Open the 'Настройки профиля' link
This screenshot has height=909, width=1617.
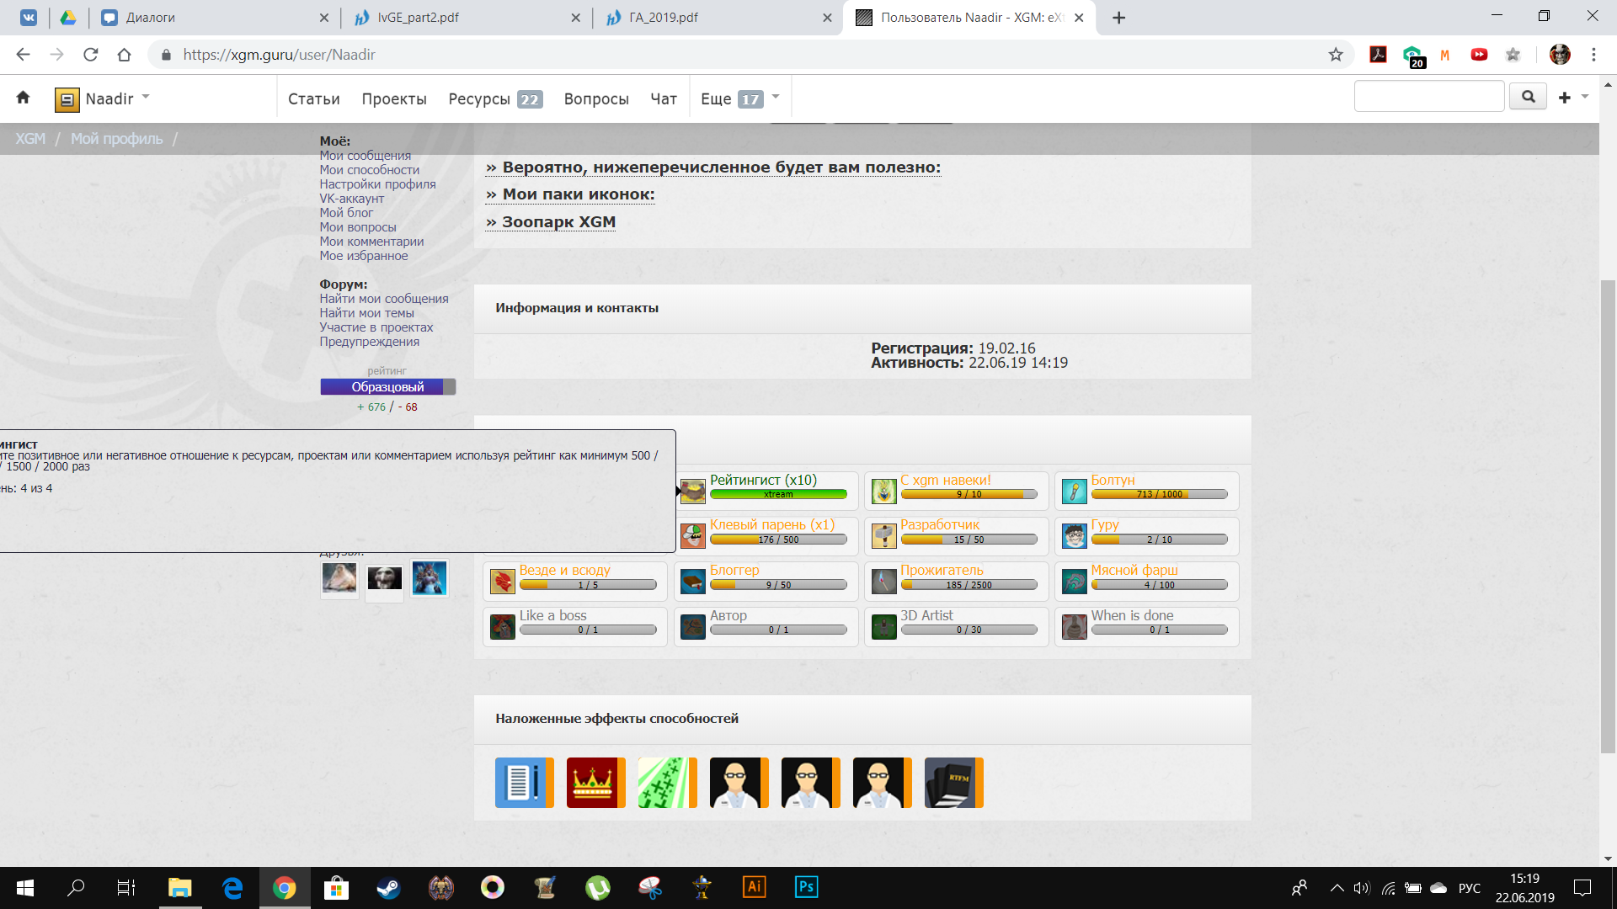pyautogui.click(x=377, y=184)
